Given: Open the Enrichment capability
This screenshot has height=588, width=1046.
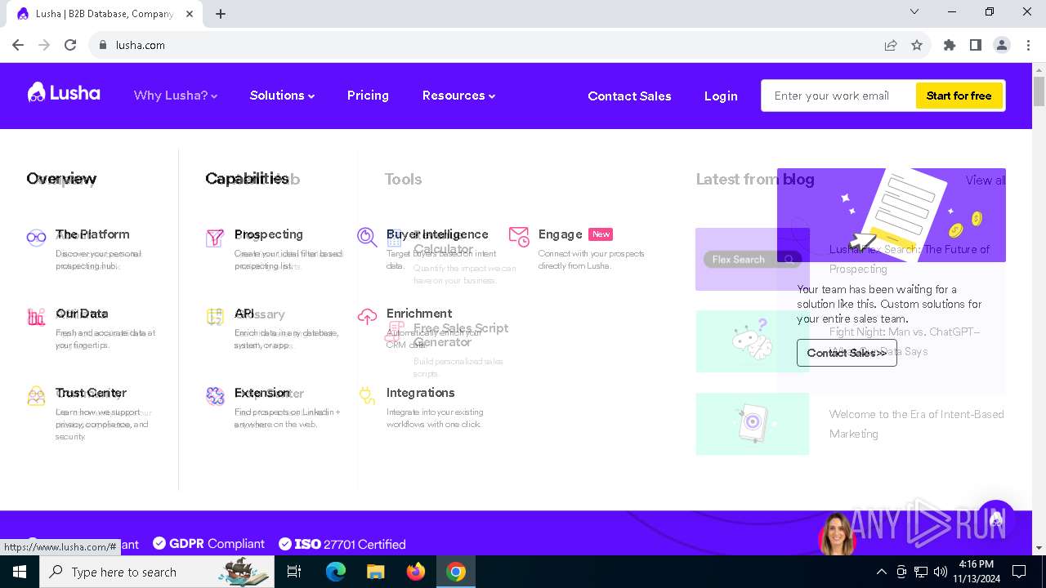Looking at the screenshot, I should (x=419, y=314).
